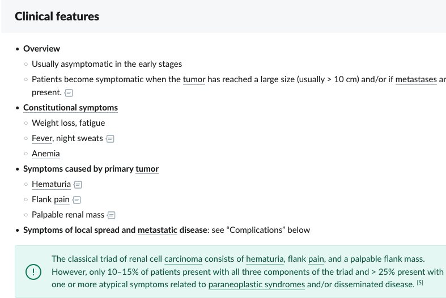This screenshot has width=446, height=298.
Task: Open the 'Constitutional symptoms' link
Action: 70,108
